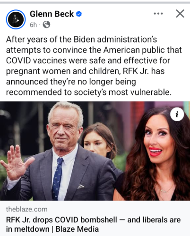Click the blue verified badge next to Glenn Beck
The width and height of the screenshot is (190, 236).
(79, 14)
